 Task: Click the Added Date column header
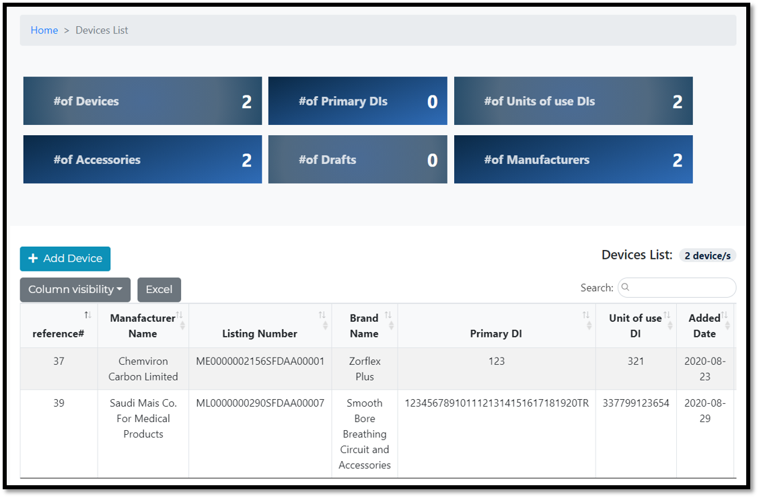point(704,326)
